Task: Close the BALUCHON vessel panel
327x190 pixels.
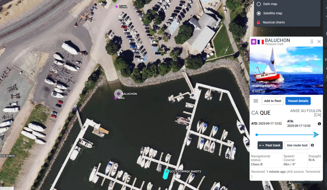Action: coord(319,42)
